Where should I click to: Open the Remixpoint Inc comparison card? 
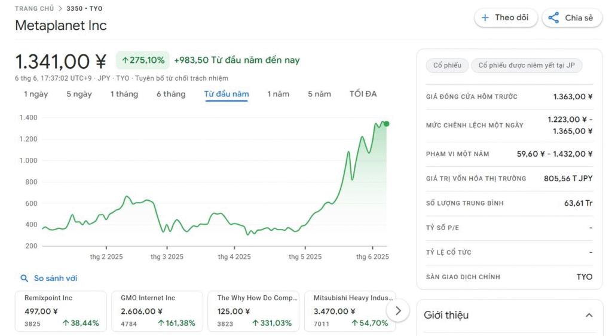click(61, 311)
